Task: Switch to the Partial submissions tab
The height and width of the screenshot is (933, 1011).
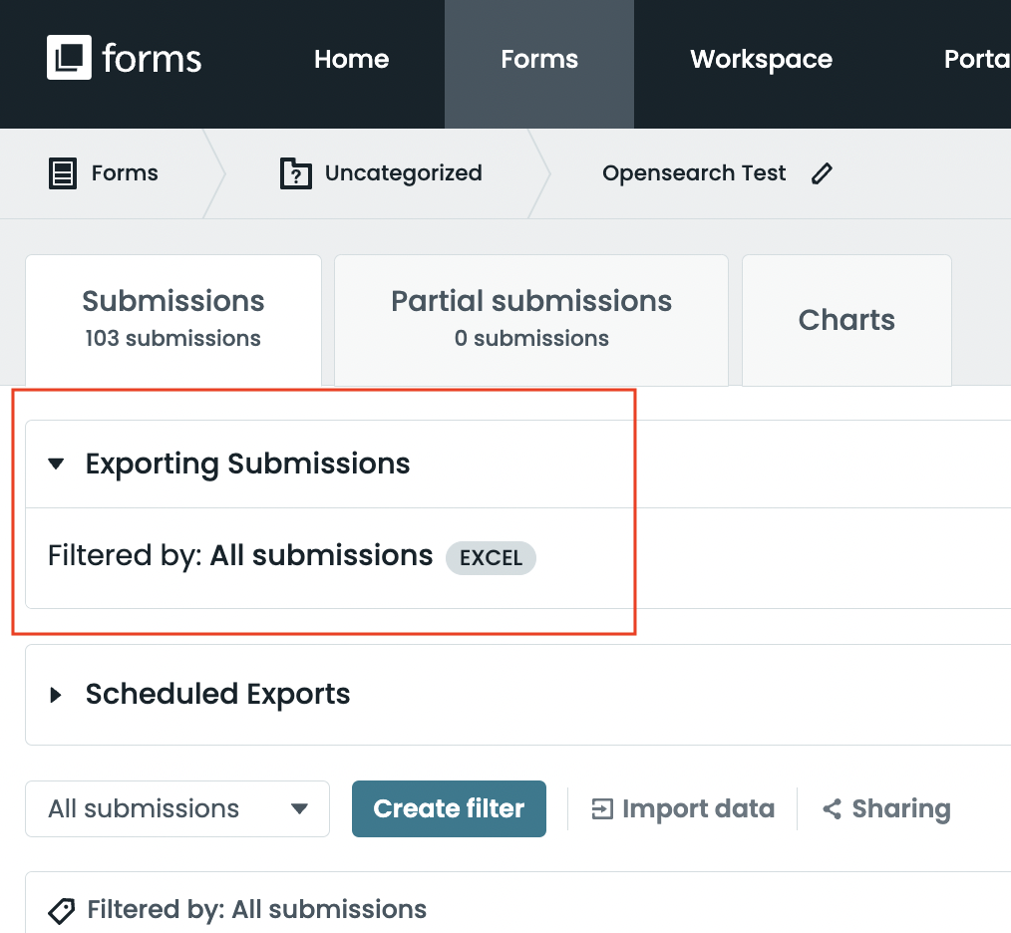Action: [x=530, y=319]
